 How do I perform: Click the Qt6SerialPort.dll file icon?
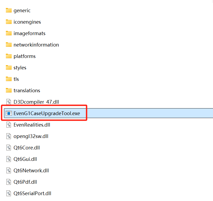point(9,193)
